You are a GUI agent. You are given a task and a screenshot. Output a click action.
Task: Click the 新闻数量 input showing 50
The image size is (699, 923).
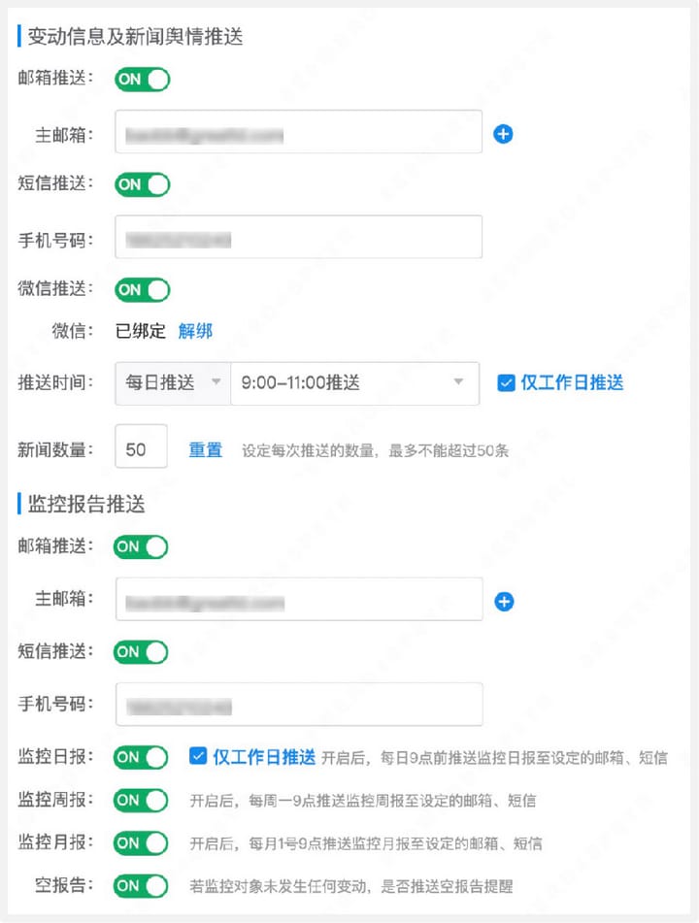pos(141,449)
